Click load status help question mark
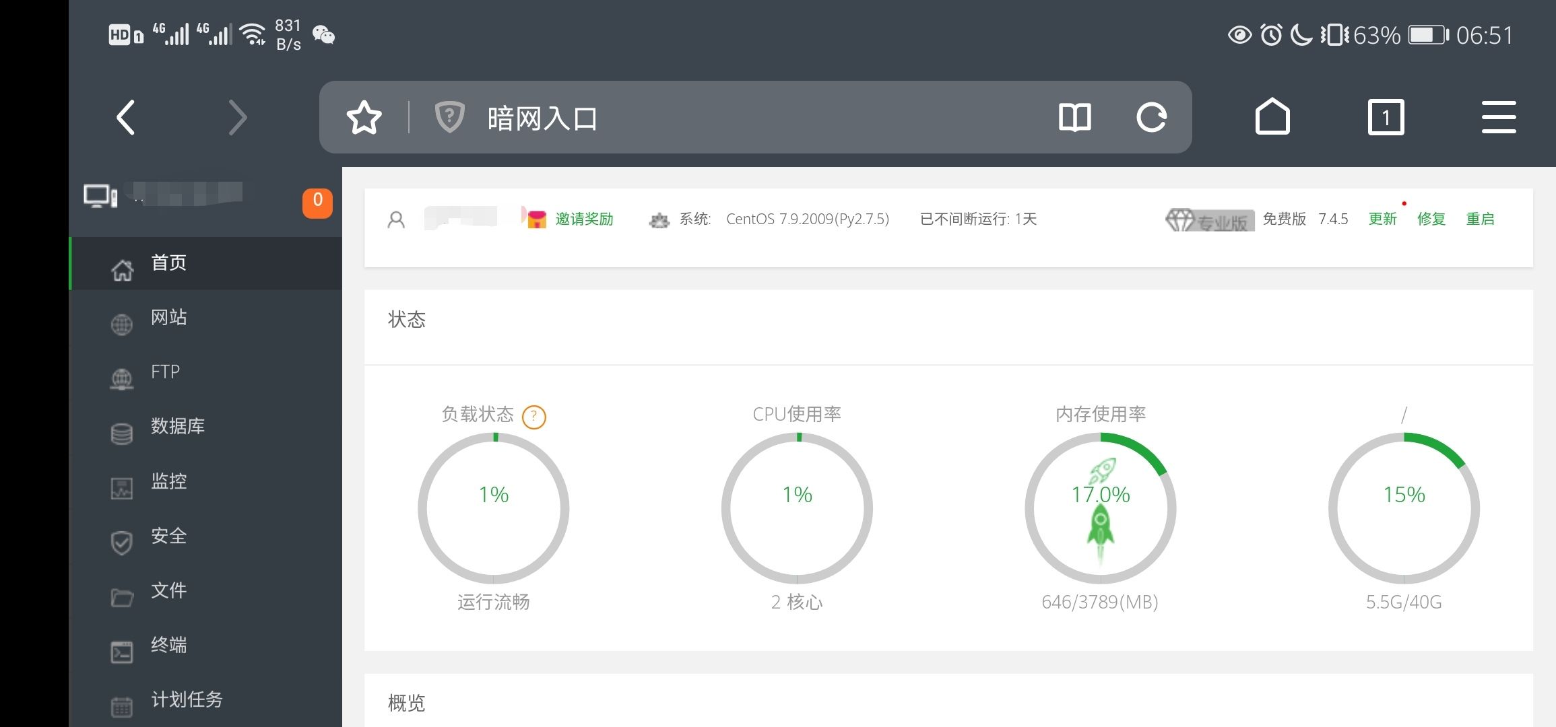This screenshot has width=1556, height=727. coord(534,417)
